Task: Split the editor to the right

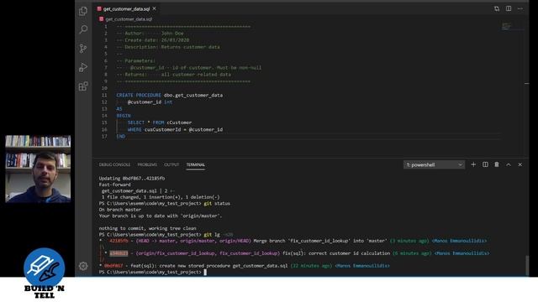Action: pos(509,8)
